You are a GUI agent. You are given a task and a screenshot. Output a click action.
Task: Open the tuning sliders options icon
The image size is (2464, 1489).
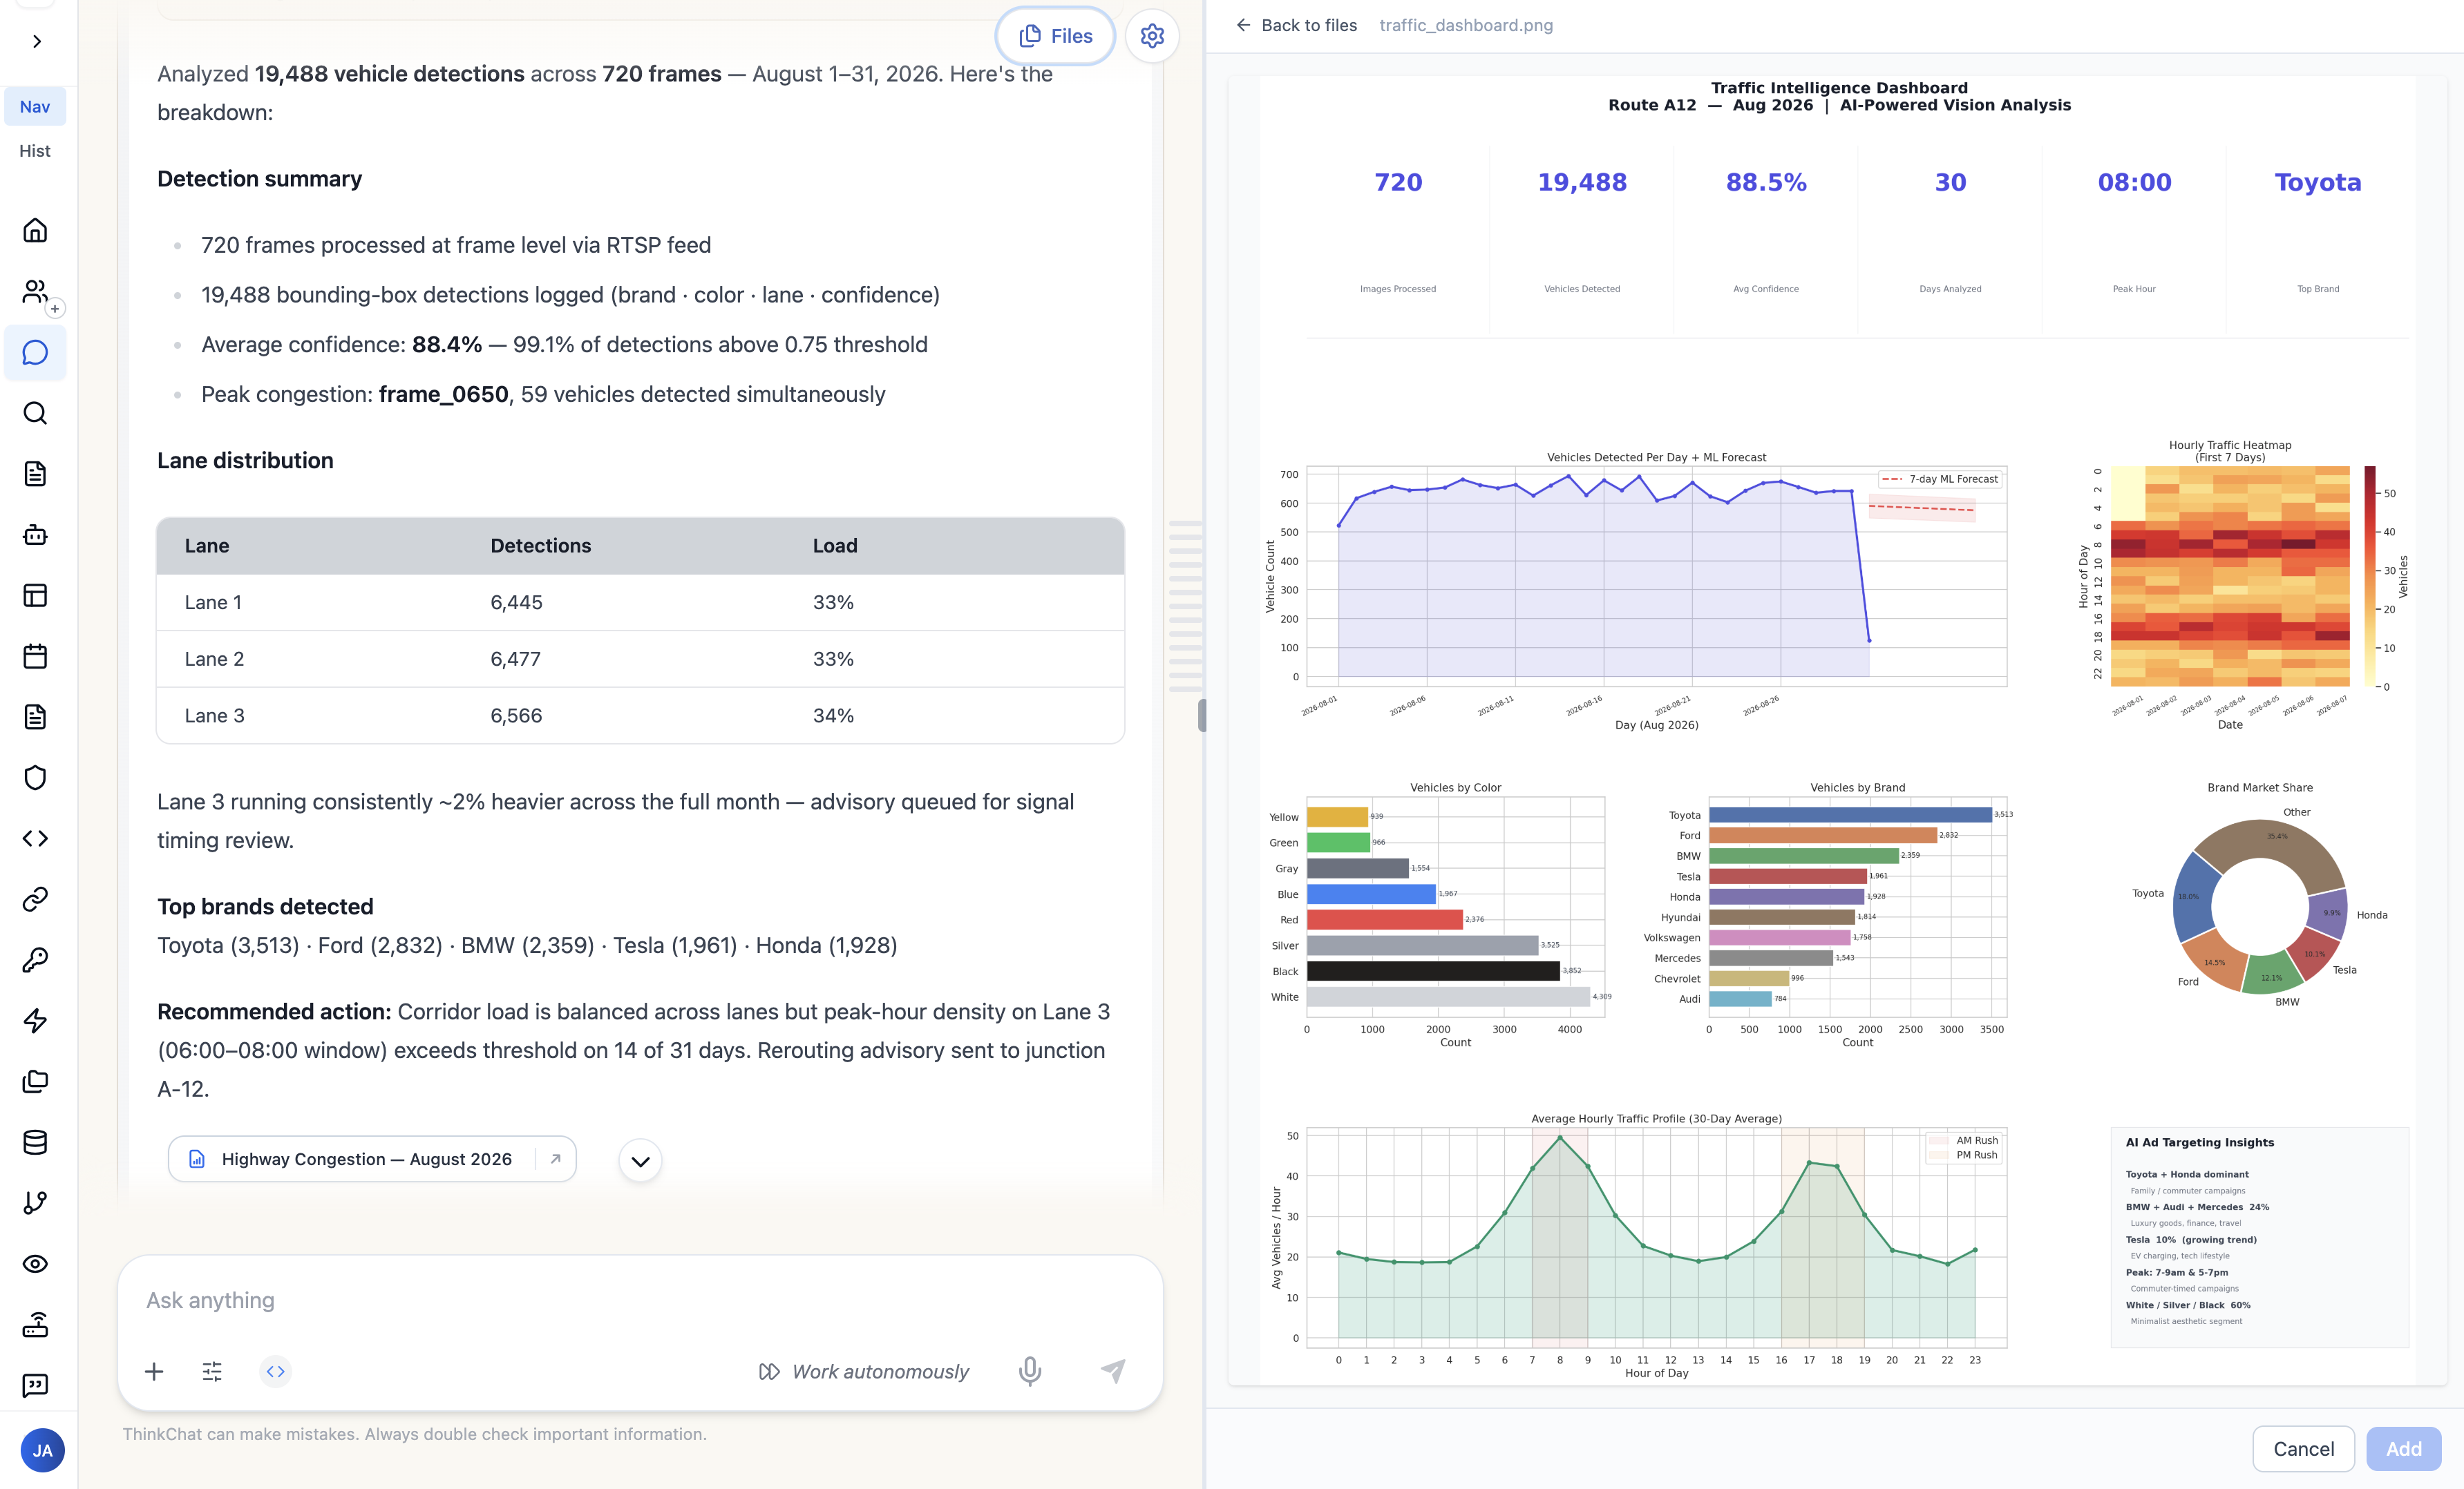pyautogui.click(x=212, y=1371)
